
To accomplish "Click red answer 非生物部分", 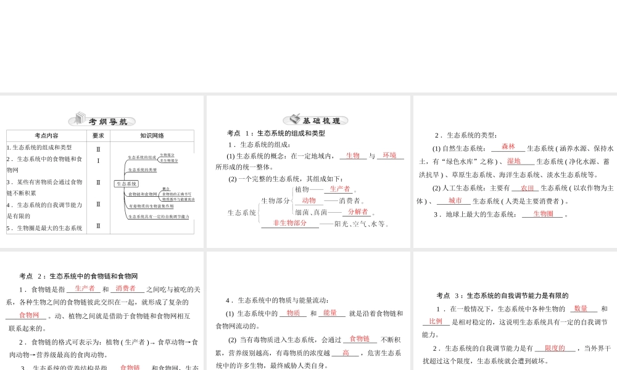I will [289, 223].
